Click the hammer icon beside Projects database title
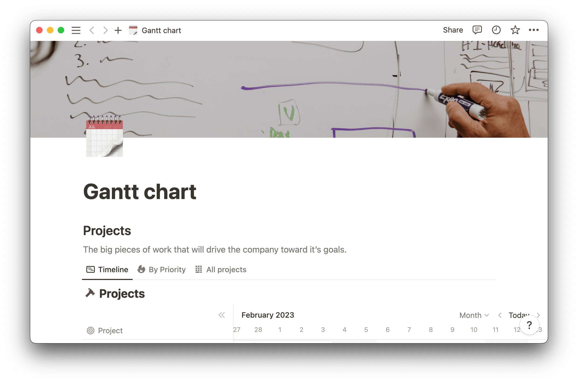The width and height of the screenshot is (578, 383). [90, 293]
